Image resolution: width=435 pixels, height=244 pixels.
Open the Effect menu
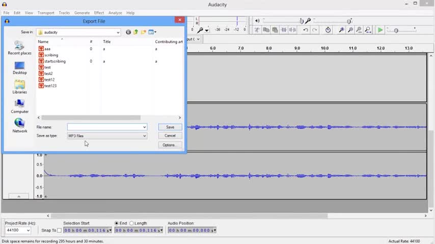[x=99, y=13]
